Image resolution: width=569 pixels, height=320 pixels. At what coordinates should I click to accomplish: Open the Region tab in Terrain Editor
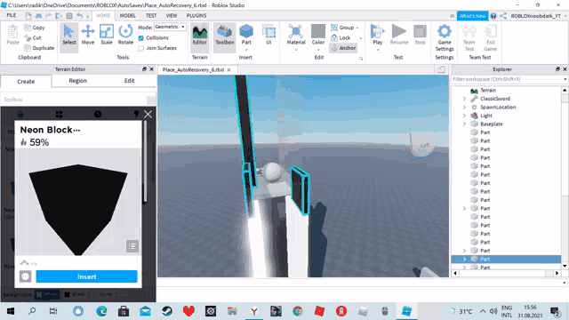(x=77, y=81)
